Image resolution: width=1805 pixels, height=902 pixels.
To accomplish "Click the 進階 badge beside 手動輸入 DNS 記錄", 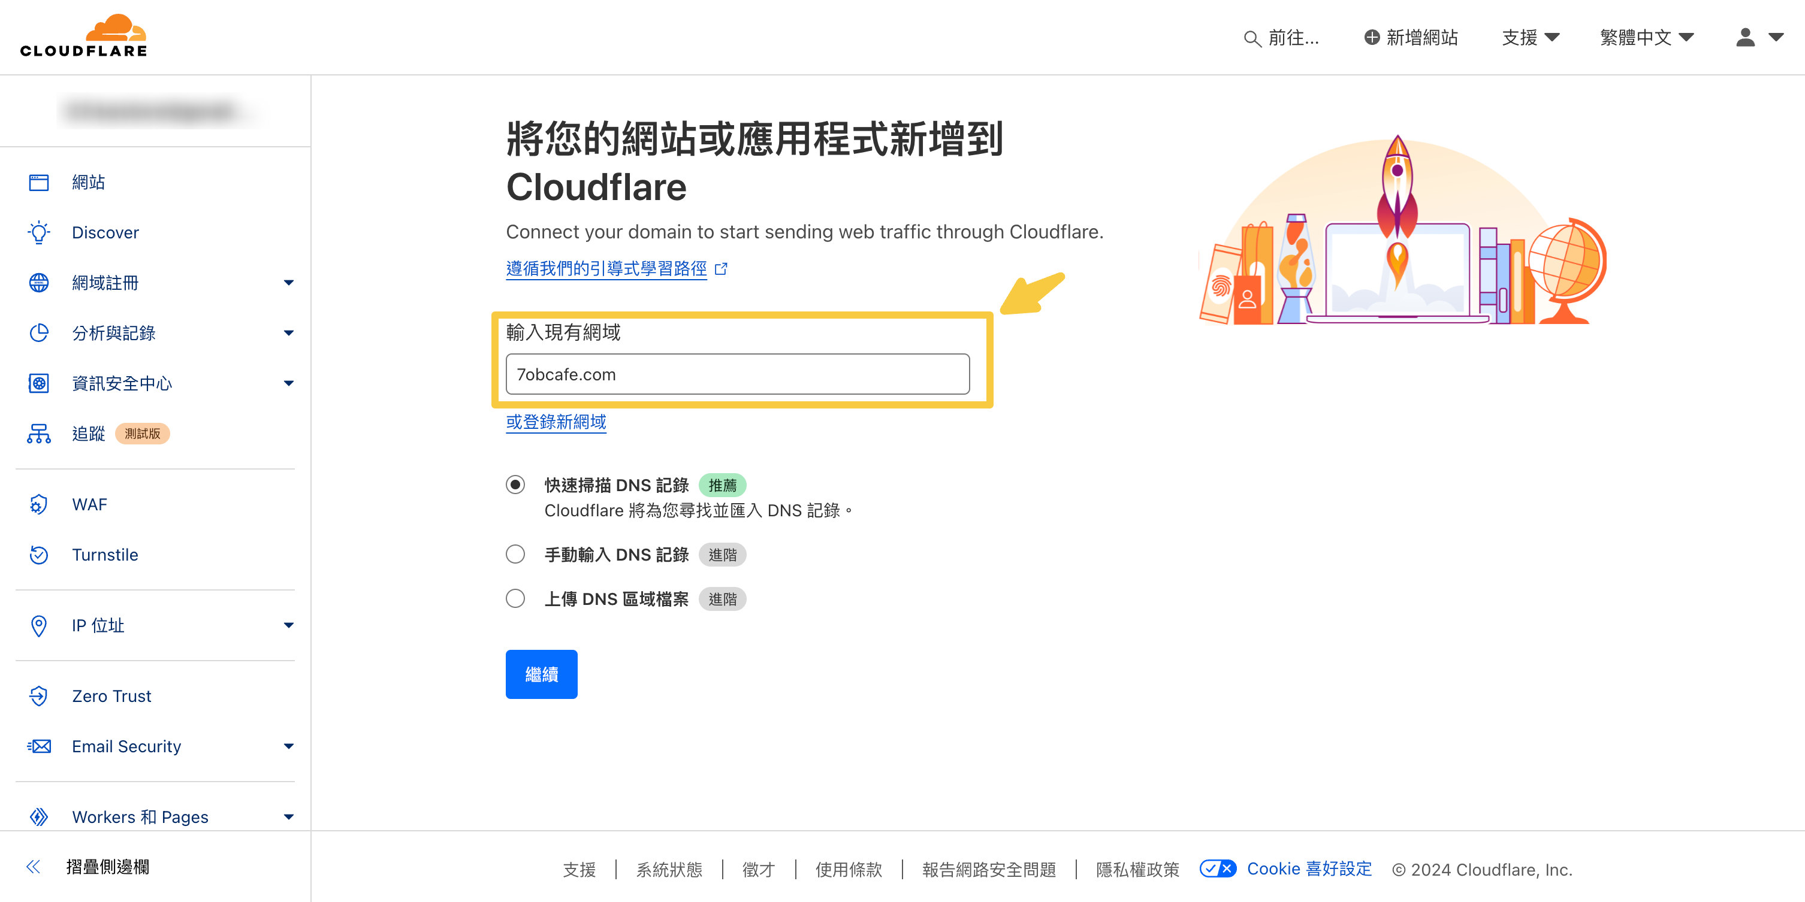I will (723, 554).
